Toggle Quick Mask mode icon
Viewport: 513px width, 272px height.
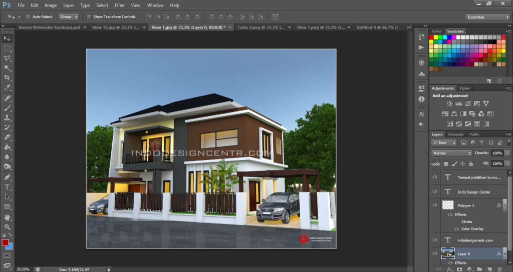point(7,255)
